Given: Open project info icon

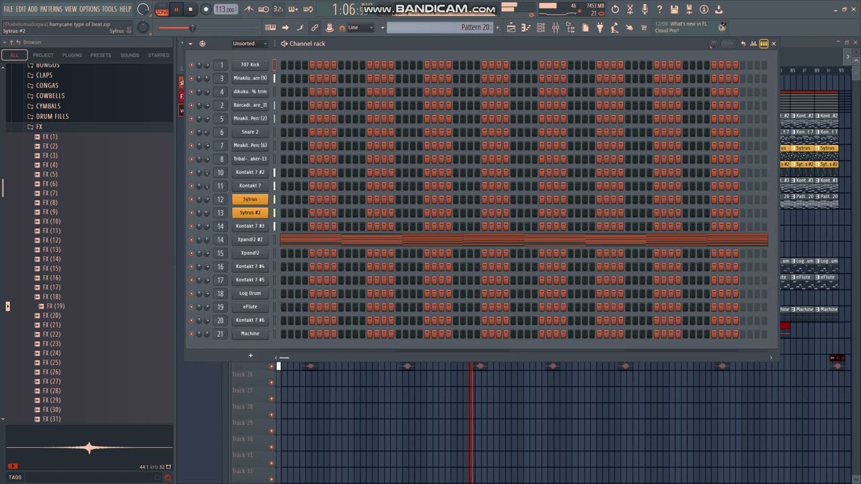Looking at the screenshot, I should [704, 9].
